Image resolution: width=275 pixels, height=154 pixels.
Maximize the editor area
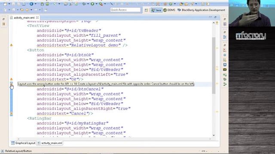tap(215, 17)
